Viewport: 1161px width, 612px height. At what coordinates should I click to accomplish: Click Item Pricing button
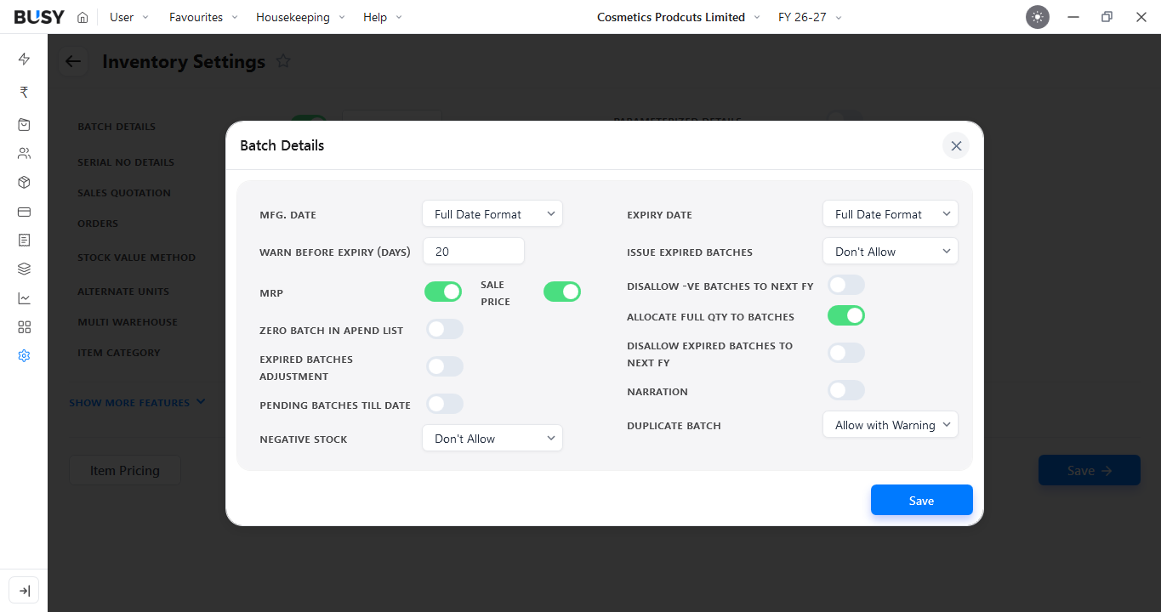pyautogui.click(x=125, y=470)
